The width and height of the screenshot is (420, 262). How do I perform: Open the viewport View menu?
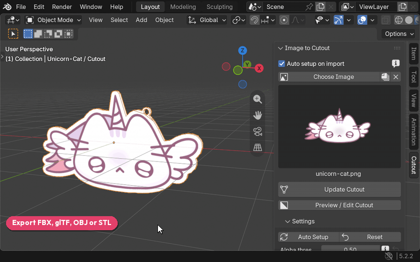click(96, 20)
